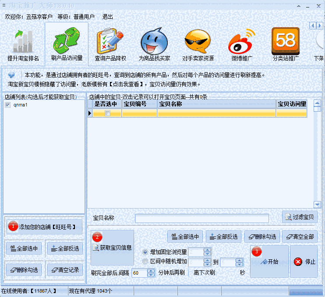Open the 为商品找买家 blue mascot icon
Viewport: 325px width, 297px height.
click(x=154, y=41)
